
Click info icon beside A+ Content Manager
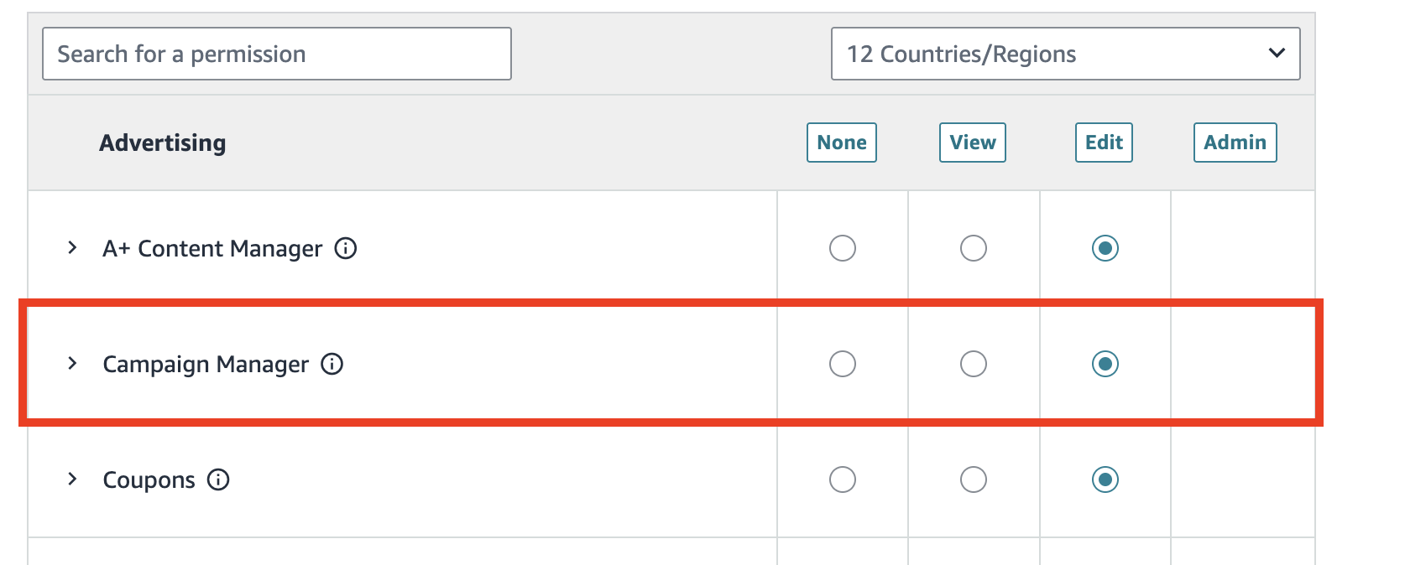[x=346, y=248]
